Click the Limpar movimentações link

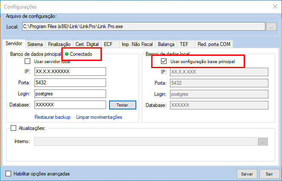pyautogui.click(x=99, y=117)
